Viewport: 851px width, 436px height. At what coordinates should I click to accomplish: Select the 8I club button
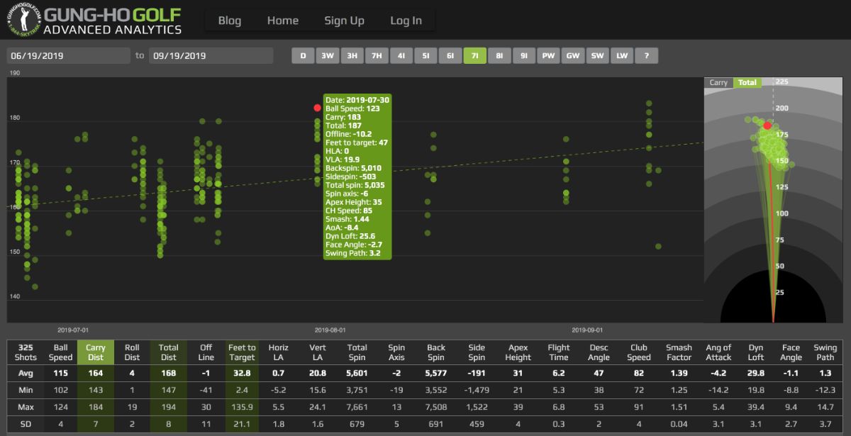(x=499, y=55)
